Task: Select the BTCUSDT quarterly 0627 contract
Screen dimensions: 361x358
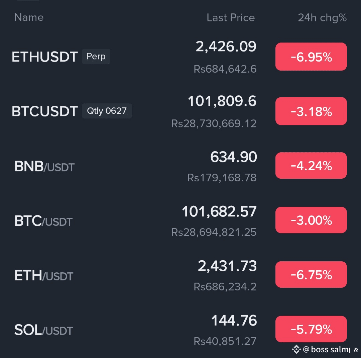Action: (45, 111)
